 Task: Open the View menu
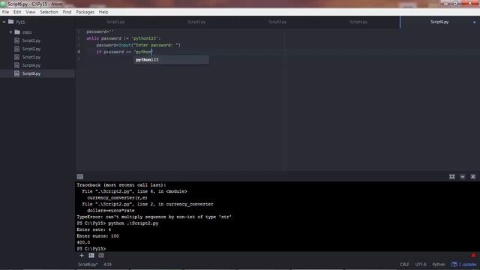pyautogui.click(x=31, y=12)
